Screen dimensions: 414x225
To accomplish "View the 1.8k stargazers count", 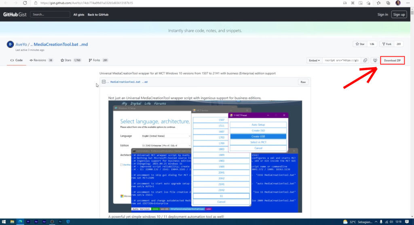I will coord(372,44).
